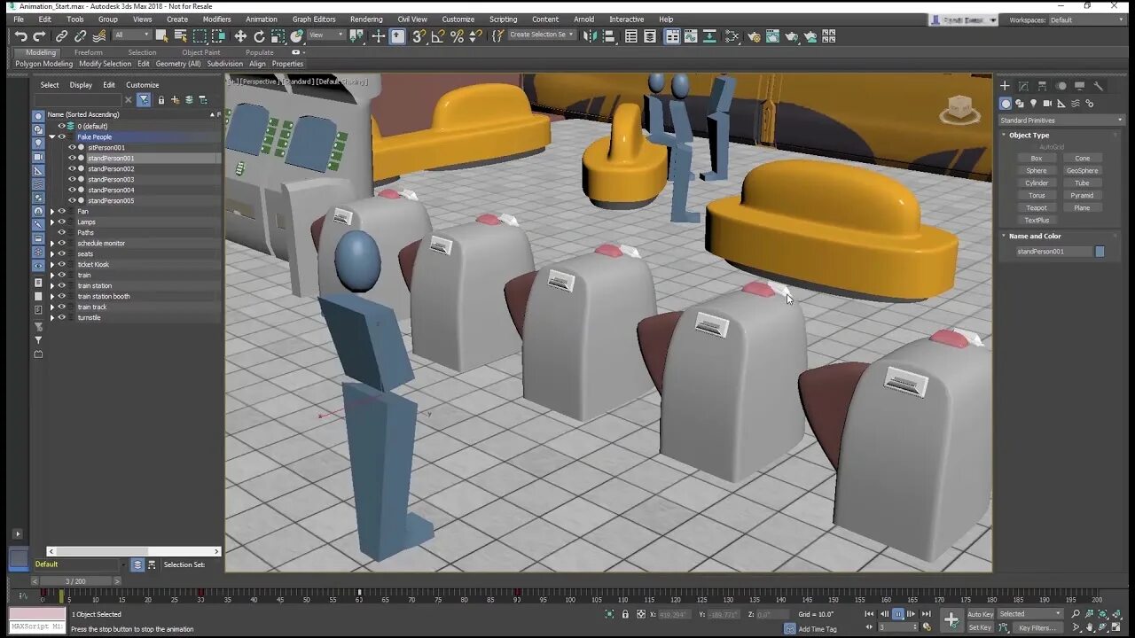Image resolution: width=1135 pixels, height=638 pixels.
Task: Activate the Angle Snap toggle
Action: [438, 36]
